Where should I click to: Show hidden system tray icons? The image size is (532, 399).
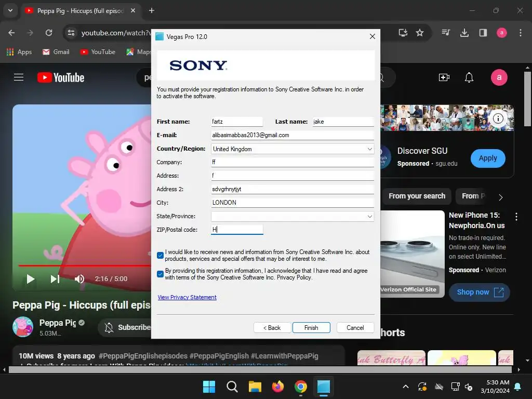[405, 387]
